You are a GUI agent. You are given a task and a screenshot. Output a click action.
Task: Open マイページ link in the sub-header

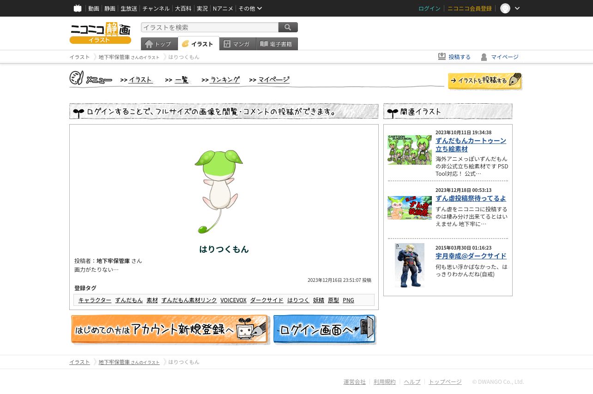(505, 57)
